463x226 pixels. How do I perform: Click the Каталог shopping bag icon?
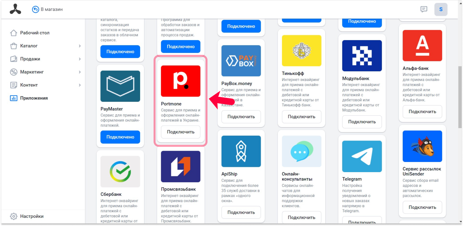click(x=13, y=46)
